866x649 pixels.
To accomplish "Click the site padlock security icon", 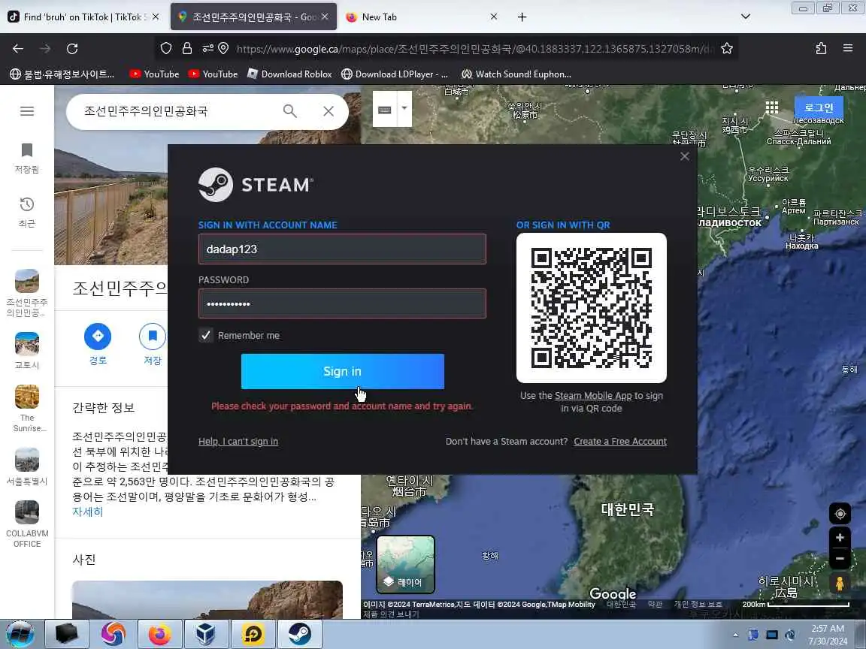I will 187,49.
